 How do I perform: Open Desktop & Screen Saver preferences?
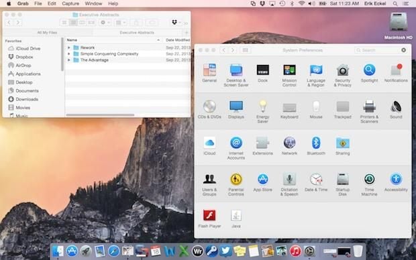coord(236,75)
